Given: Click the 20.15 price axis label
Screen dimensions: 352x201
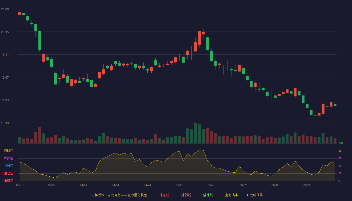Looking at the screenshot, I should click(x=5, y=32).
